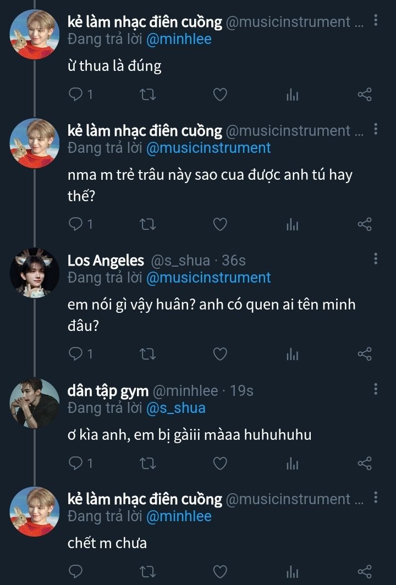Retweet the dân tập gym tweet
This screenshot has height=585, width=396.
(148, 463)
